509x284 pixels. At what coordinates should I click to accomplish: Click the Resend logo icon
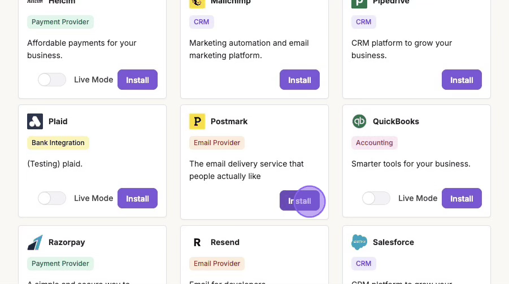(x=197, y=242)
